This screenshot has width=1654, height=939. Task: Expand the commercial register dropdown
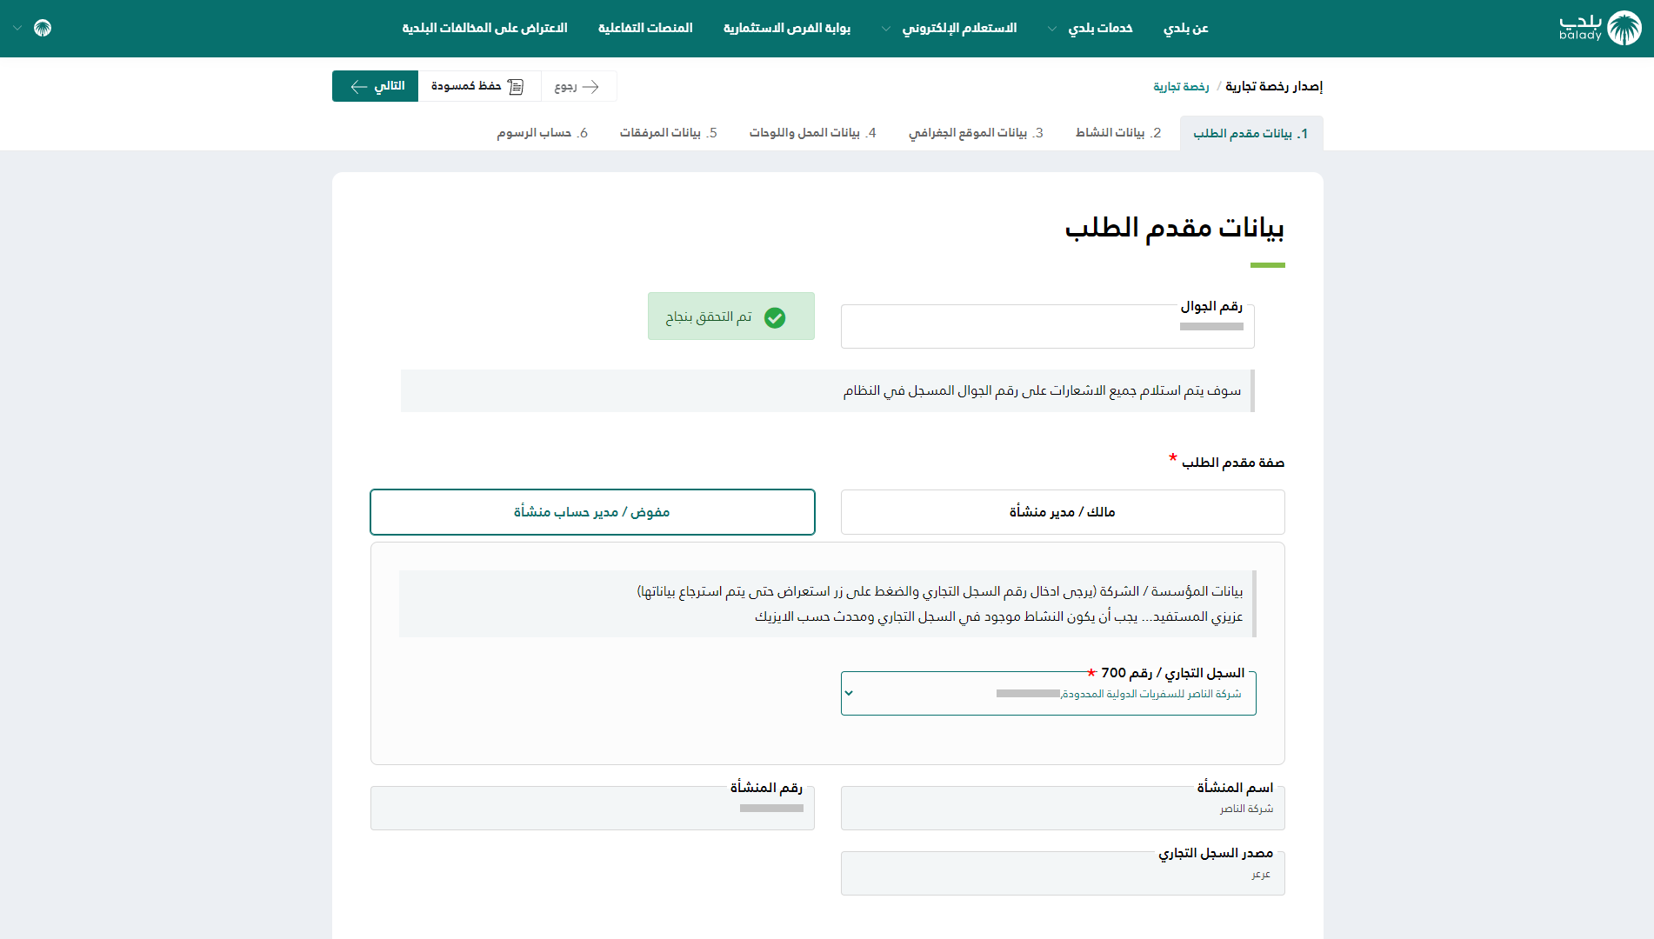(850, 693)
